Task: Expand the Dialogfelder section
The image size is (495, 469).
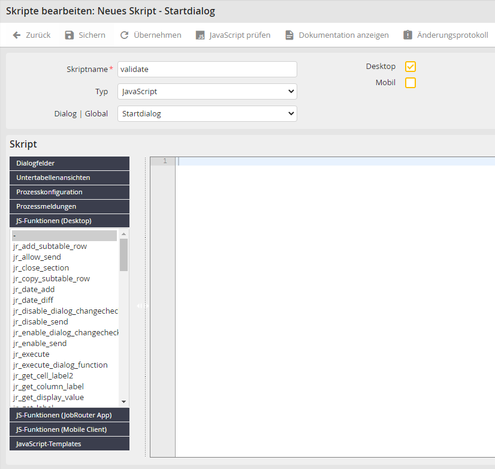Action: (70, 164)
